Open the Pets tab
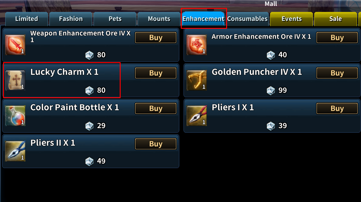This screenshot has width=361, height=202. pyautogui.click(x=115, y=19)
